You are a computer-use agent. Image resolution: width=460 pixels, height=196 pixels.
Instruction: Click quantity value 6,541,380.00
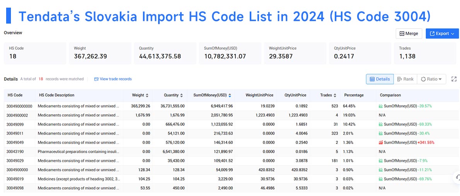tap(174, 152)
